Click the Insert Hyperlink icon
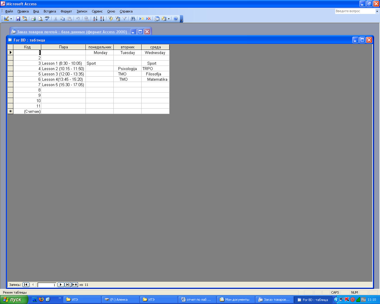This screenshot has height=304, width=380. (x=86, y=18)
